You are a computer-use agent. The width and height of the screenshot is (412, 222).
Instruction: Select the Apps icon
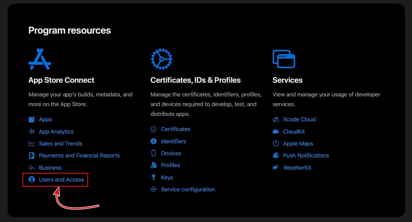coord(31,119)
